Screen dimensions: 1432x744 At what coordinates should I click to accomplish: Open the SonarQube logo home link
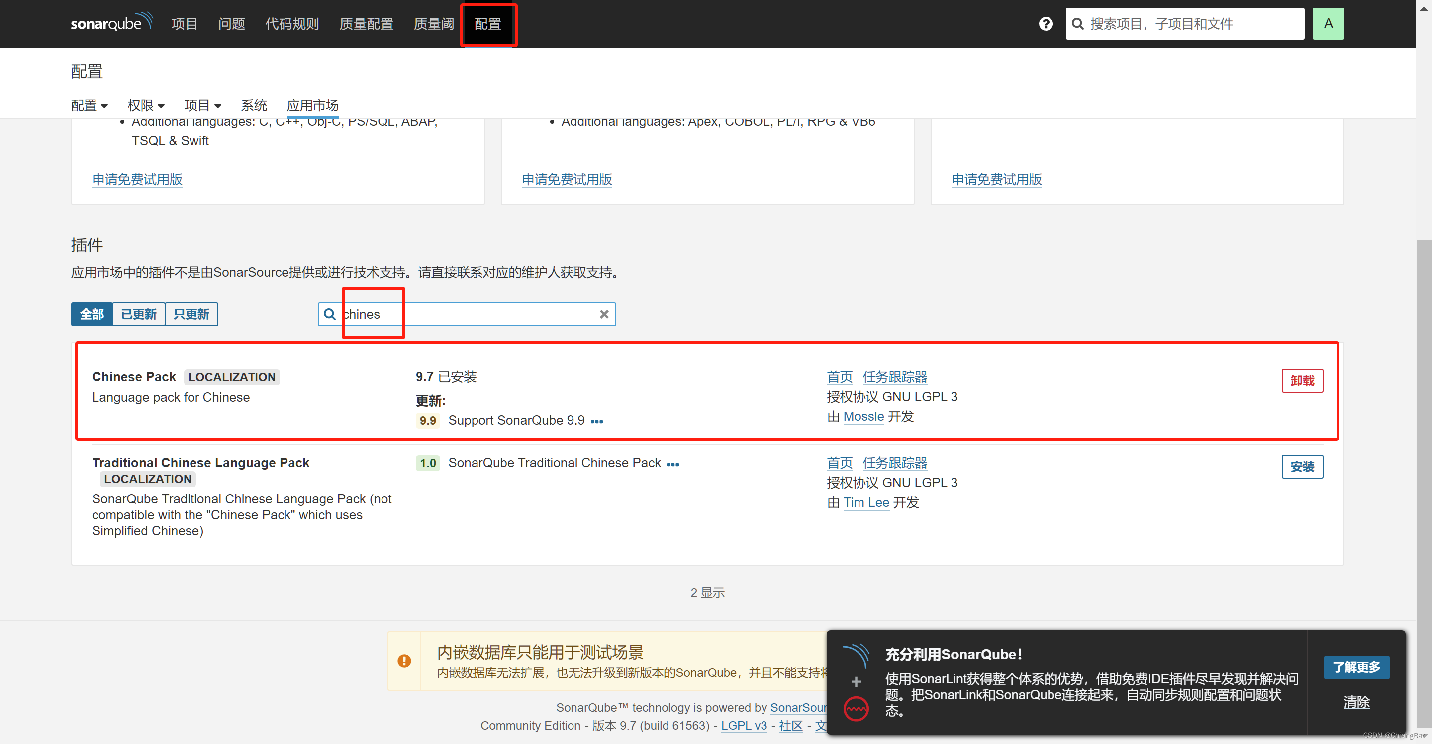pyautogui.click(x=111, y=23)
